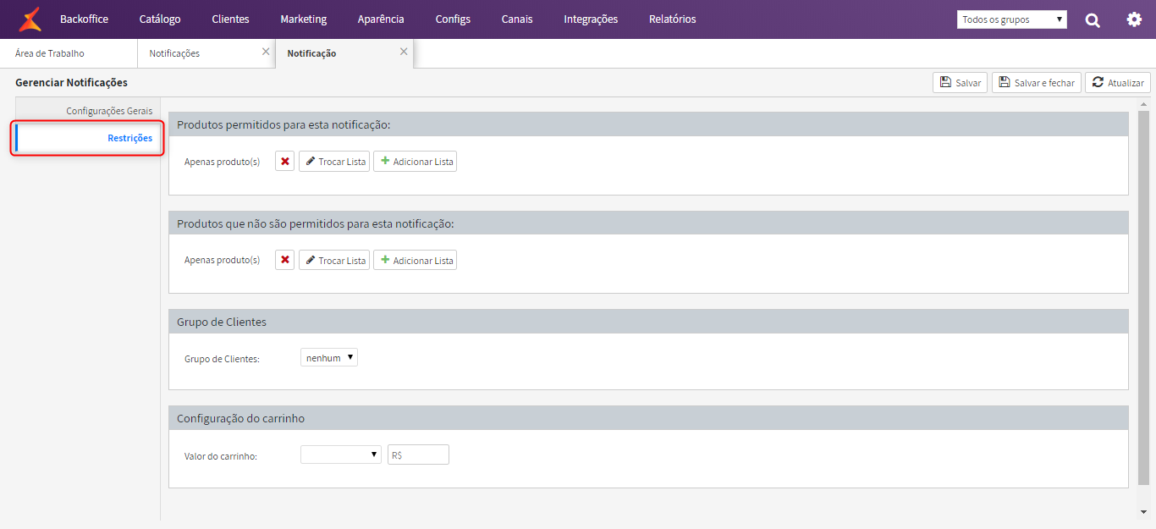Click red X remove button under permitted products
This screenshot has height=529, width=1156.
point(285,161)
